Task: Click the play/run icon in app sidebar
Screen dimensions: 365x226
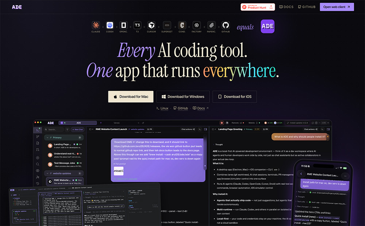Action: tap(38, 158)
